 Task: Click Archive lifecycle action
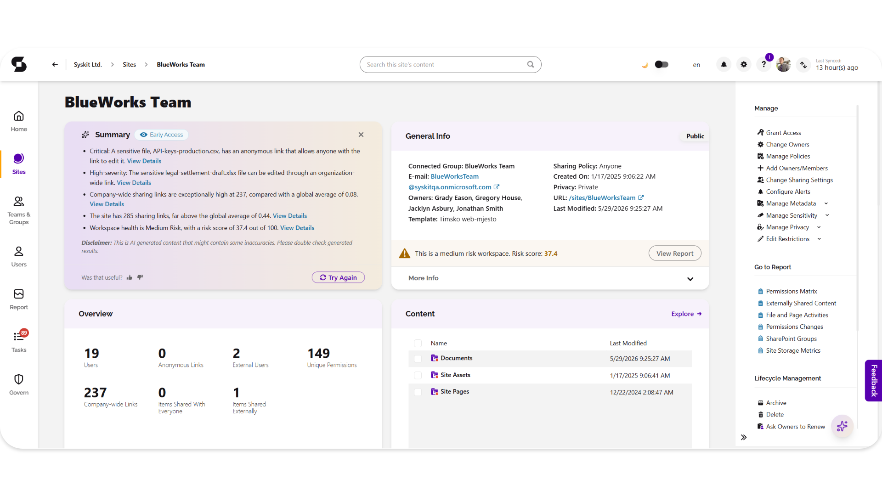tap(772, 403)
